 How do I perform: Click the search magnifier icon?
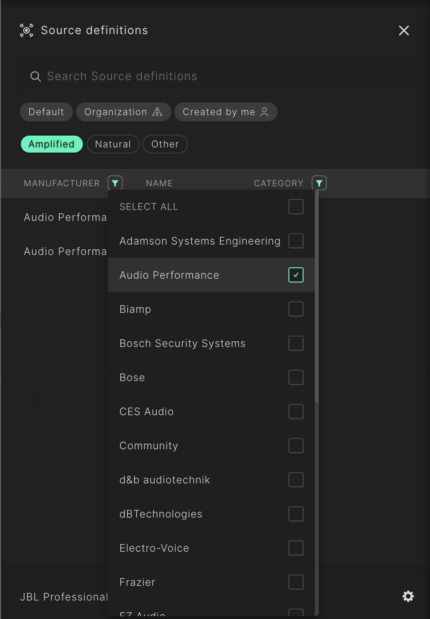(x=36, y=76)
